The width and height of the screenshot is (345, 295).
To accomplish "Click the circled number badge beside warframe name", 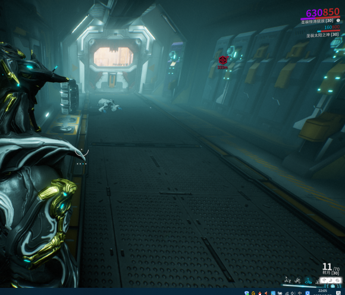I will (x=338, y=20).
